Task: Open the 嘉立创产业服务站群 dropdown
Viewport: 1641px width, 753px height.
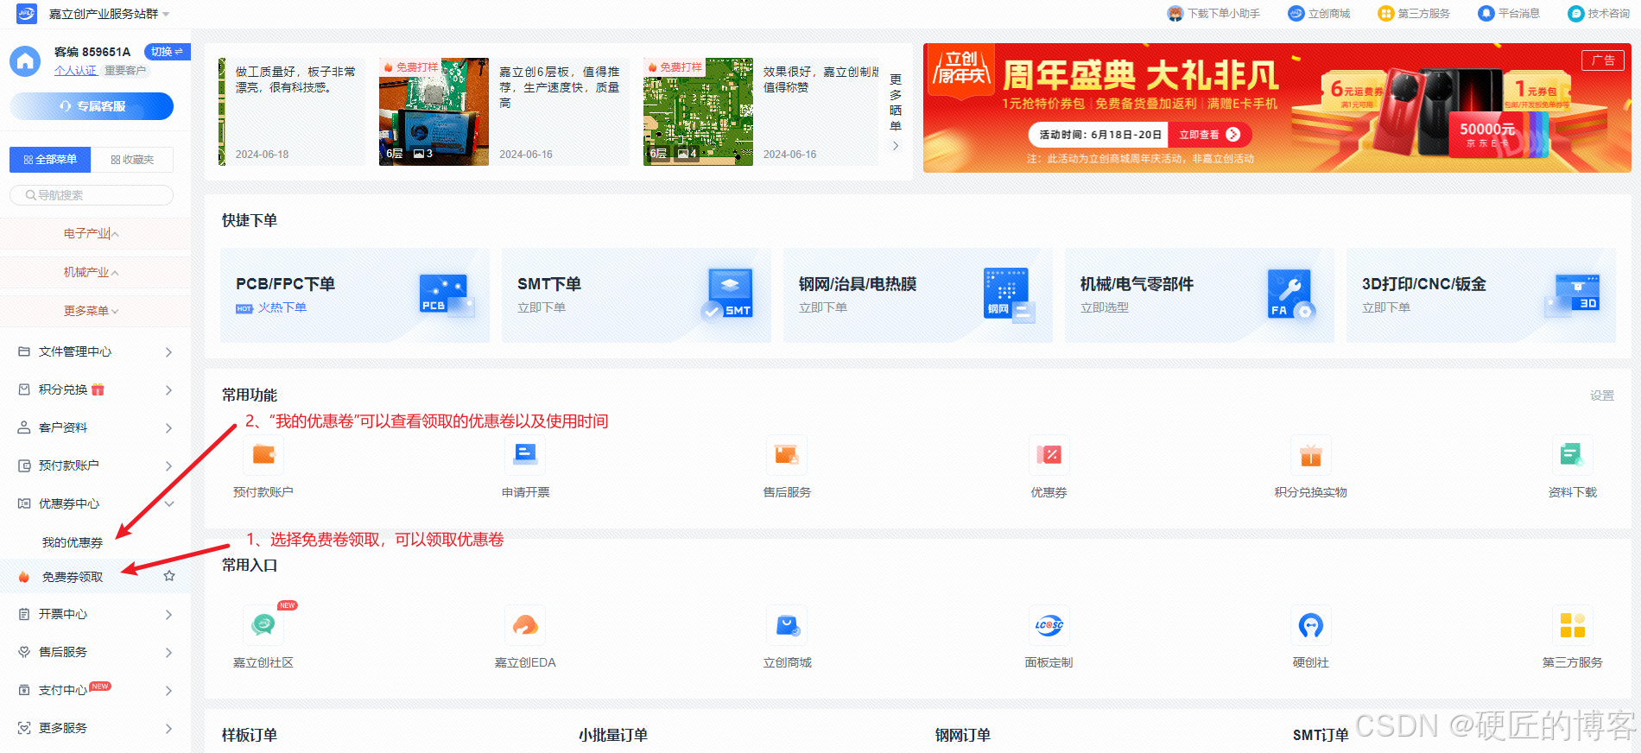Action: click(110, 14)
